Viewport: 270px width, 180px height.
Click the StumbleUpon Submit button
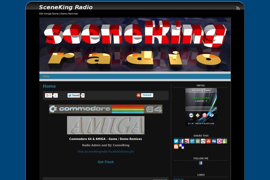coord(145,95)
